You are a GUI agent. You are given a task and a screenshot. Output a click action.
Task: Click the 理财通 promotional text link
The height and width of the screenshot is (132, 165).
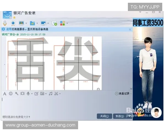pyautogui.click(x=16, y=117)
